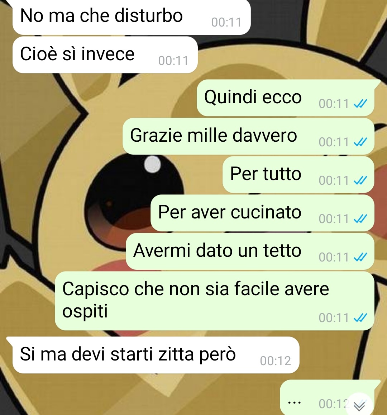Image resolution: width=387 pixels, height=415 pixels.
Task: Select the 'Per aver cucinato' message
Action: point(263,213)
